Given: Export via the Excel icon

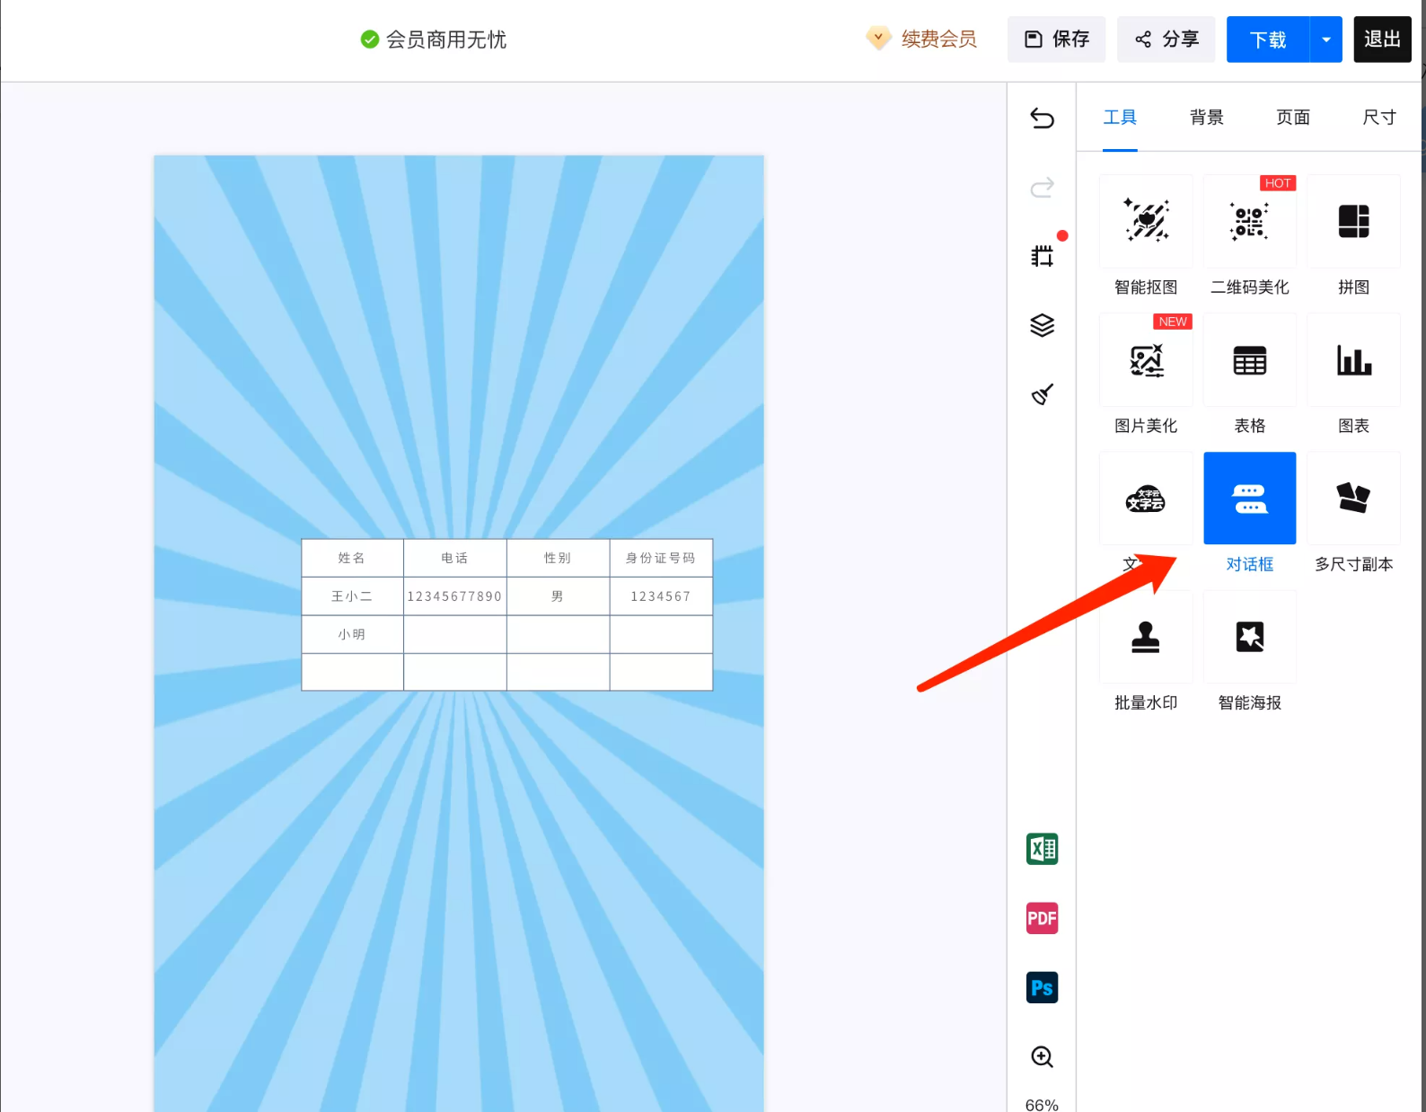Looking at the screenshot, I should (1042, 849).
